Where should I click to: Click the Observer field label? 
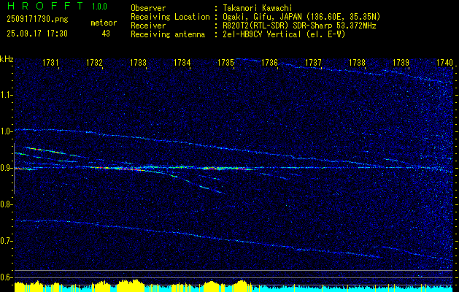148,8
